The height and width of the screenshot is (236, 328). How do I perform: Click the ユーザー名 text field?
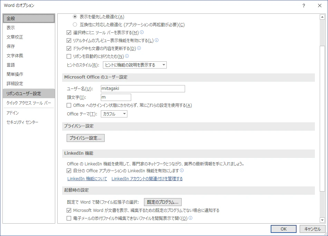[143, 89]
